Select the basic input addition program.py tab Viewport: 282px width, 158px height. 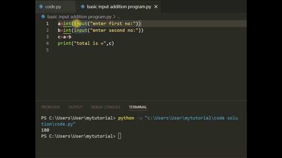[119, 7]
